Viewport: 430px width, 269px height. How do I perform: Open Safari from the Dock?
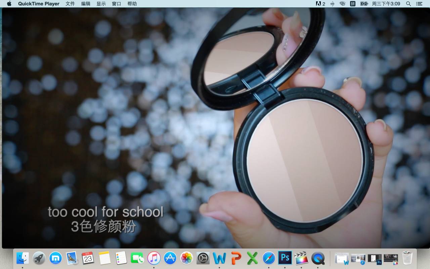(268, 258)
